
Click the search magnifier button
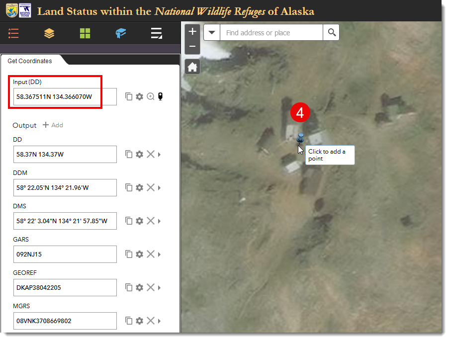click(331, 33)
